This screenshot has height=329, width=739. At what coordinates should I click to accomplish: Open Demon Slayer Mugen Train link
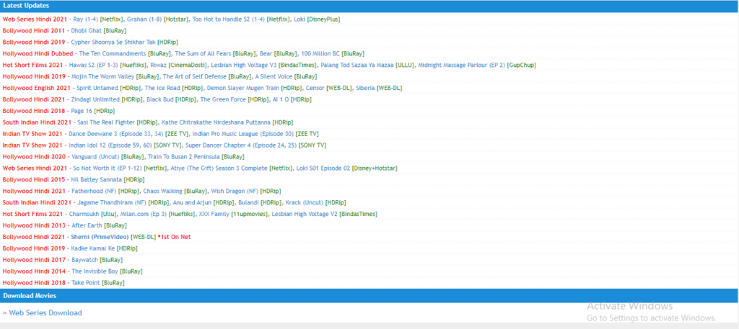coord(242,88)
